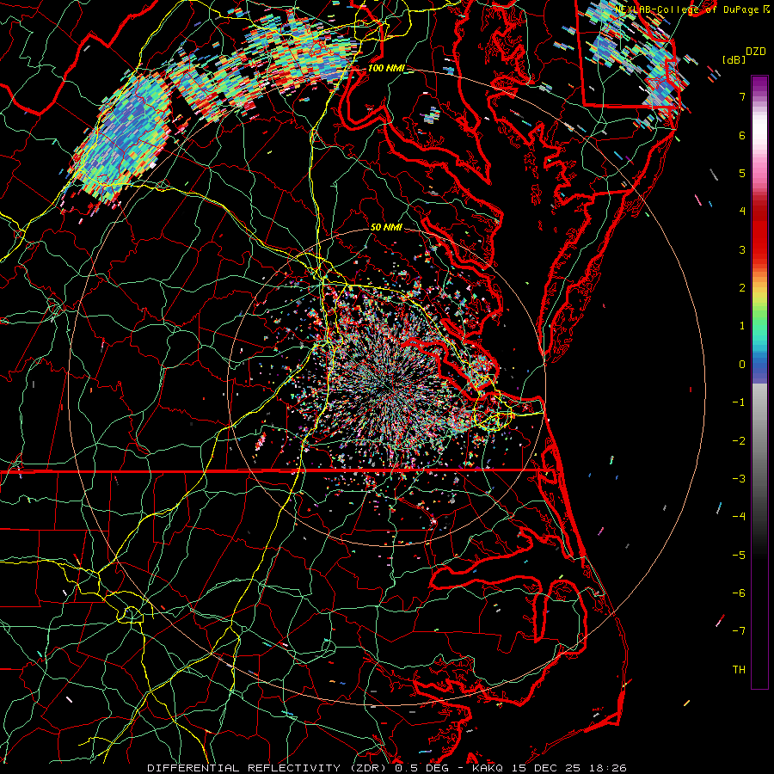Image resolution: width=774 pixels, height=774 pixels.
Task: Click the -7 value on the color scale
Action: click(x=739, y=631)
